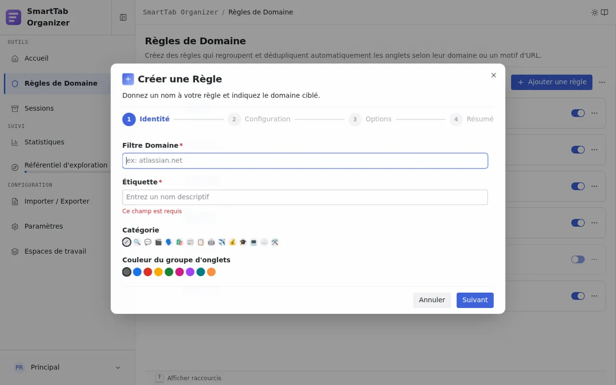Click the Sessions archive icon in sidebar
Screen dimensions: 616x385
(15, 108)
